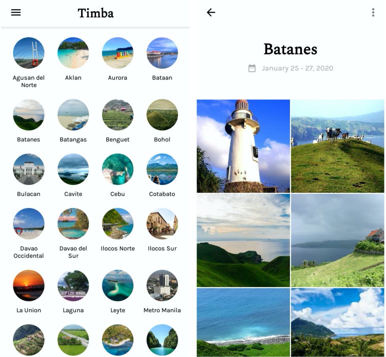Screen dimensions: 386x357
Task: Tap the La Union sunset photo
Action: click(x=29, y=285)
